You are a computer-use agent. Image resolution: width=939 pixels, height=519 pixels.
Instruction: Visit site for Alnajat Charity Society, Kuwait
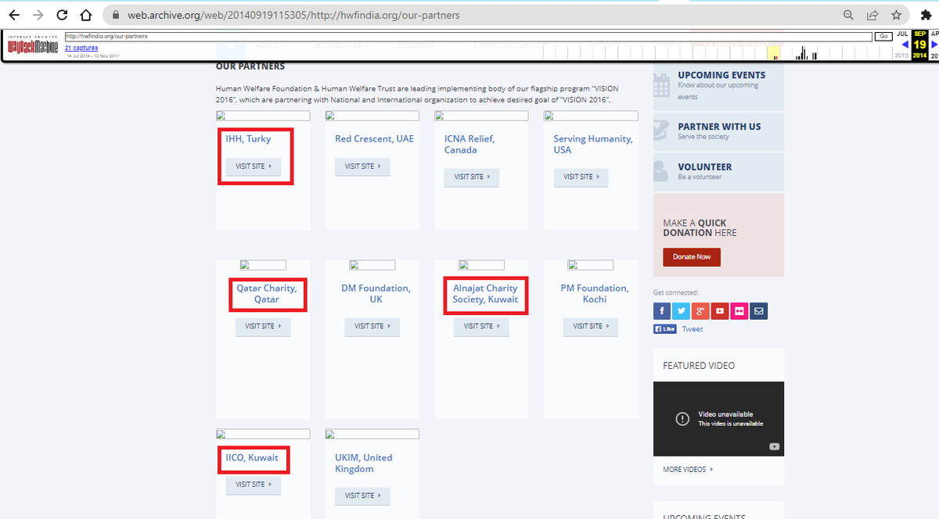(481, 326)
